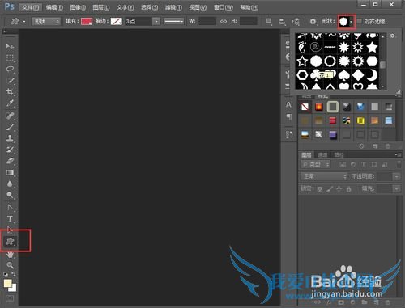Open path operations button in options bar
Screen dimensions: 405x308
click(269, 21)
